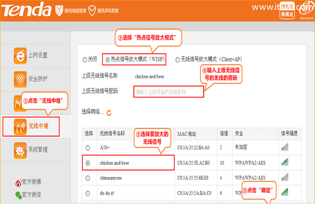This screenshot has width=315, height=204.
Task: Refresh the network list with the orange arrow
Action: (109, 113)
